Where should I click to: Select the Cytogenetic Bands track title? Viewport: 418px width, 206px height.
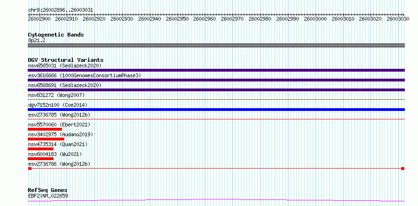coord(56,35)
